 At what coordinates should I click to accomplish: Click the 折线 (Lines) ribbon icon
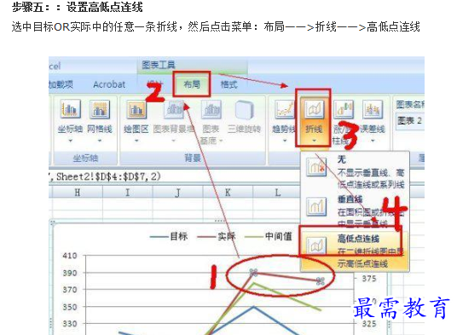[x=314, y=109]
